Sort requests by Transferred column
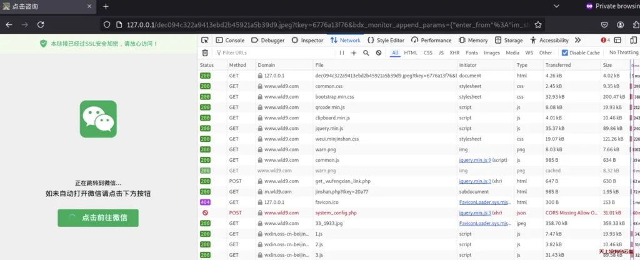Screen dimensions: 640x260 tap(571, 65)
